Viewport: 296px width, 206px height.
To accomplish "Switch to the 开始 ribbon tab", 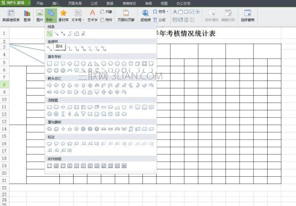I will click(x=40, y=3).
